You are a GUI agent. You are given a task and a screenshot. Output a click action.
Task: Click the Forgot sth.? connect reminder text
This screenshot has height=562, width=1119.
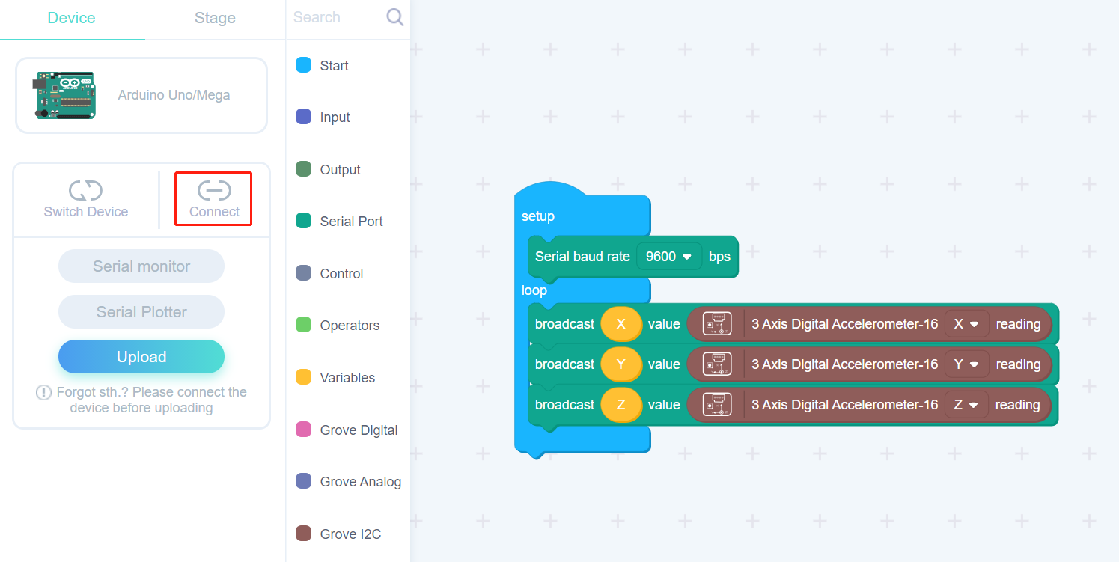point(151,400)
